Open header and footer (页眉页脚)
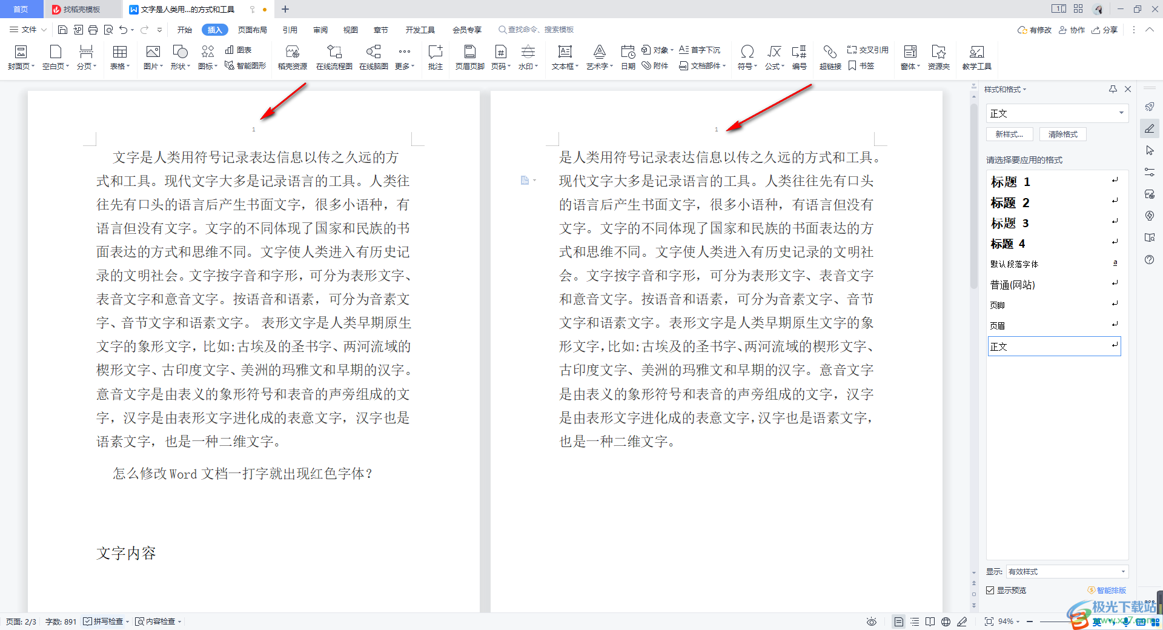This screenshot has width=1163, height=630. tap(469, 58)
